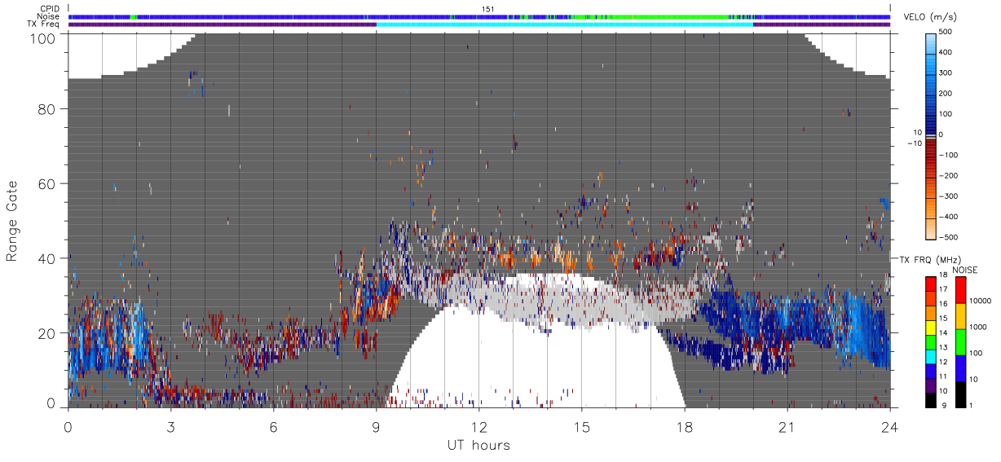This screenshot has width=1001, height=462.
Task: Click the NOISE legend title
Action: pyautogui.click(x=965, y=270)
